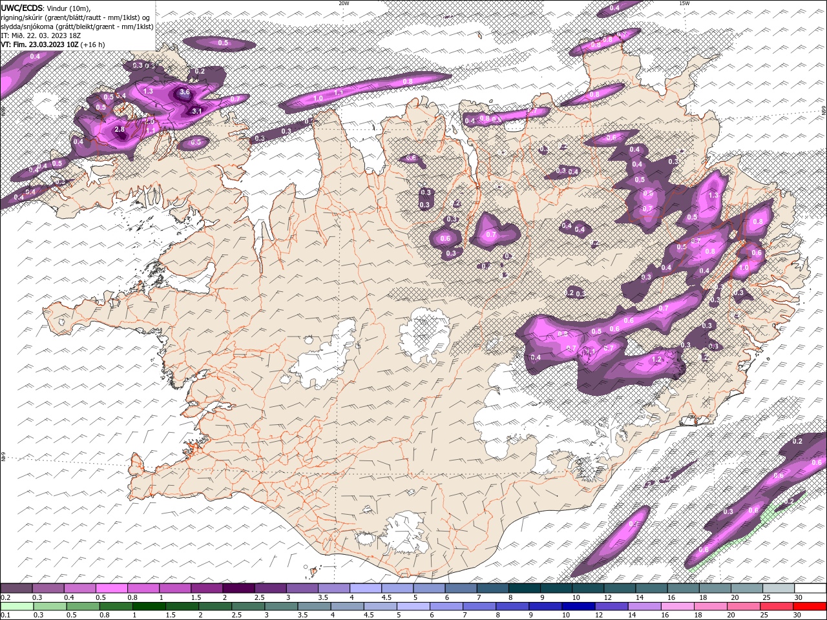827x620 pixels.
Task: Click the 'rigning/skúrir' legend description line
Action: click(x=75, y=17)
